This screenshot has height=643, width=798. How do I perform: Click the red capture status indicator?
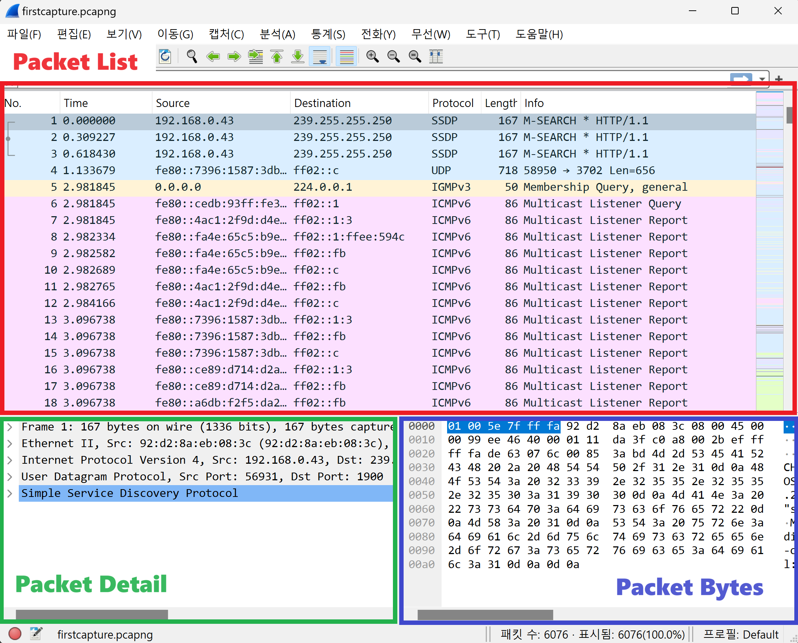pos(14,634)
